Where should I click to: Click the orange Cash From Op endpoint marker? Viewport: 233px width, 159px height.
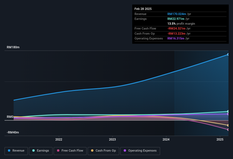pyautogui.click(x=228, y=125)
